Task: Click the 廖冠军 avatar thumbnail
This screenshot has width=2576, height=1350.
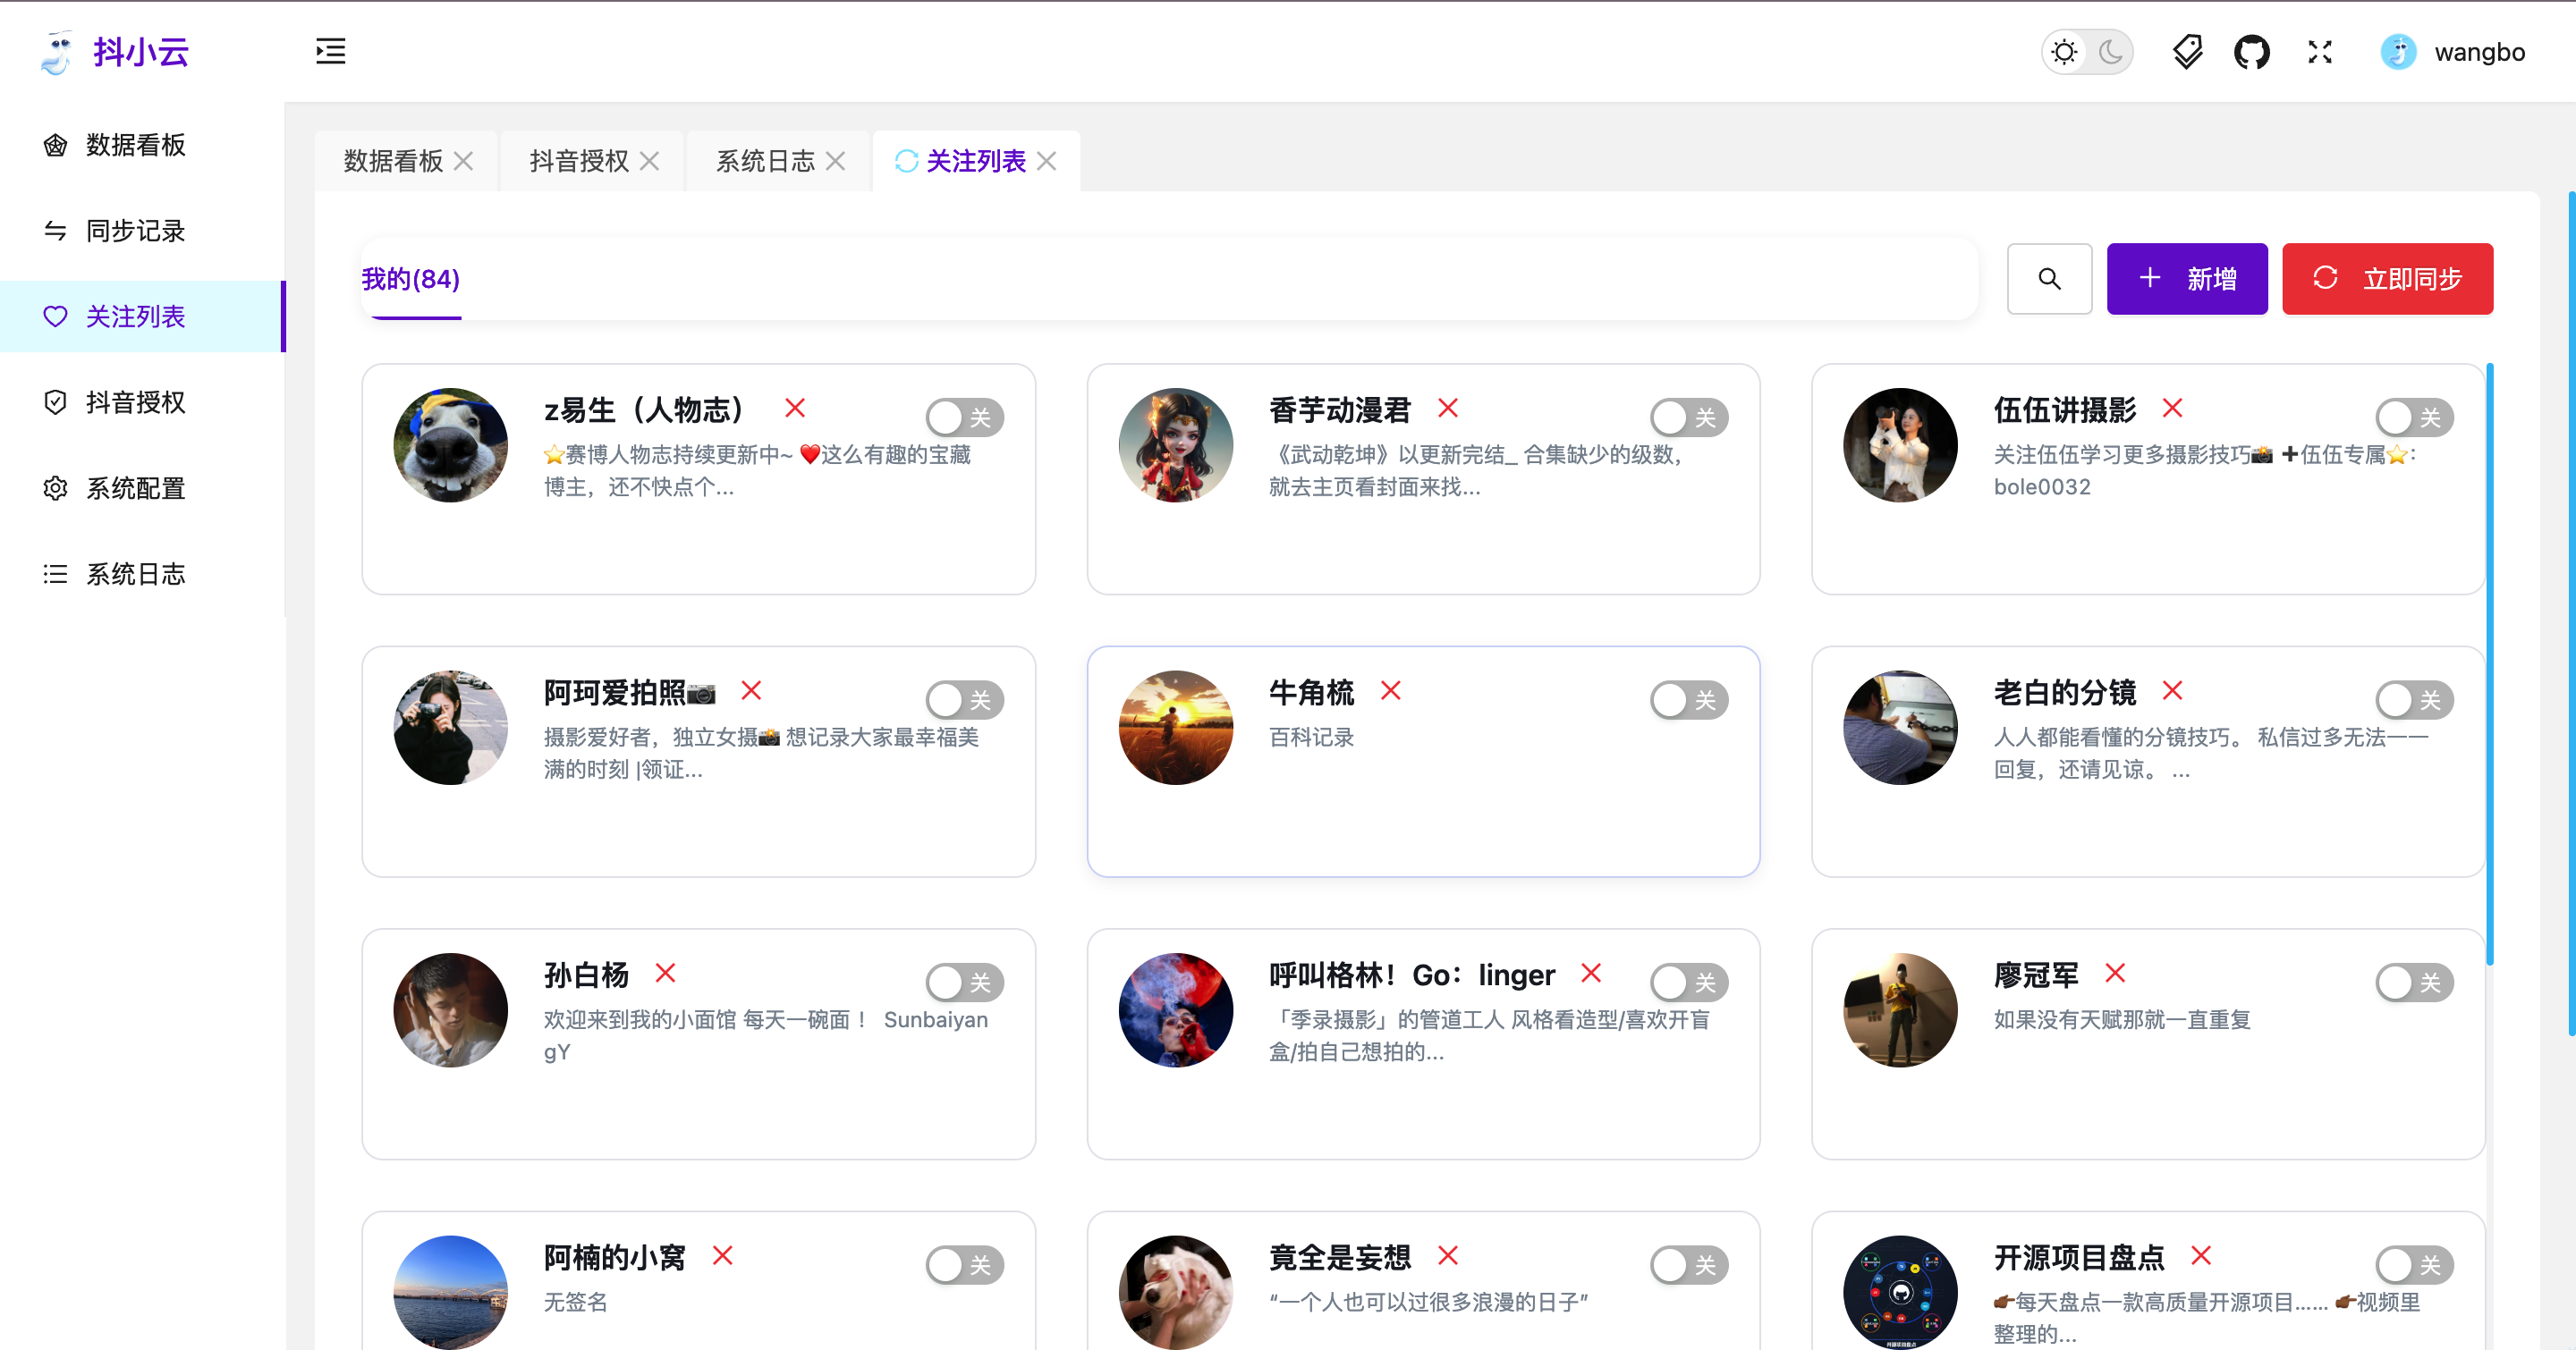Action: point(1899,1009)
